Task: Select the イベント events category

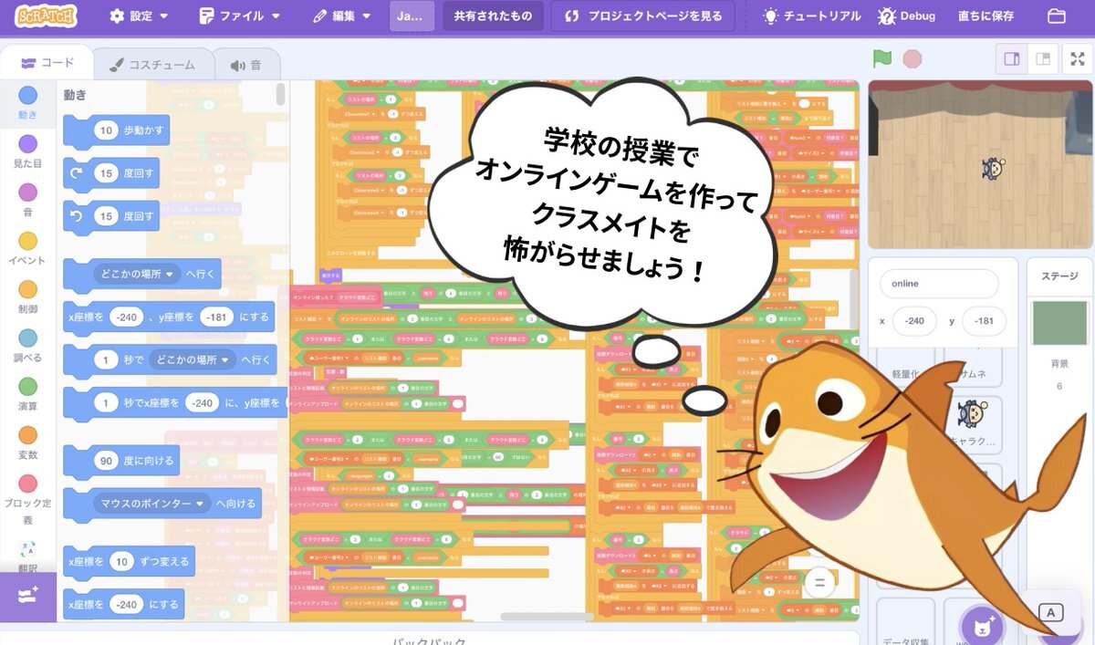Action: tap(27, 248)
